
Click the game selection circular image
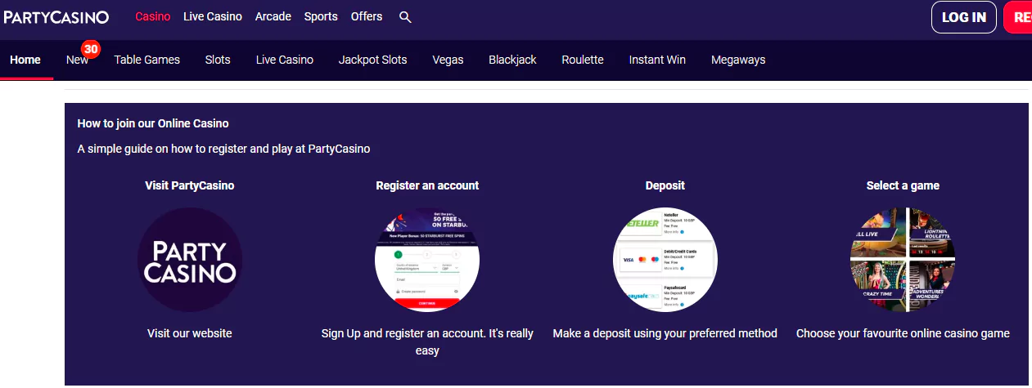coord(903,260)
